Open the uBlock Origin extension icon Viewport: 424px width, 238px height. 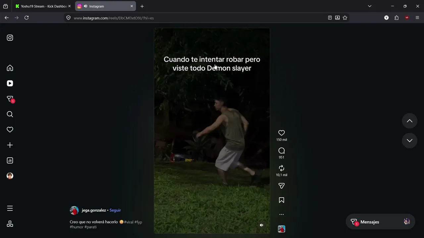tap(407, 18)
